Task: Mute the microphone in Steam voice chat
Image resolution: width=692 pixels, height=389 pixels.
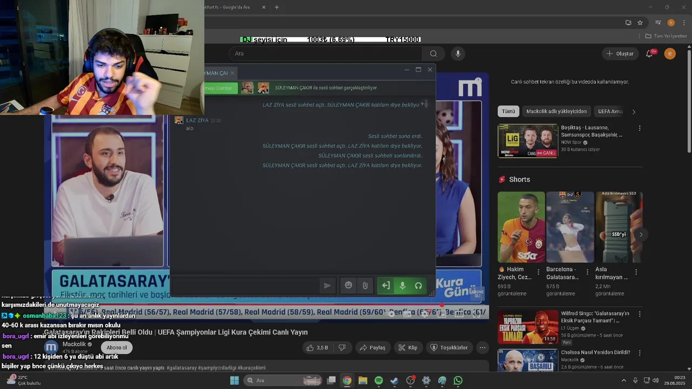Action: click(x=402, y=285)
